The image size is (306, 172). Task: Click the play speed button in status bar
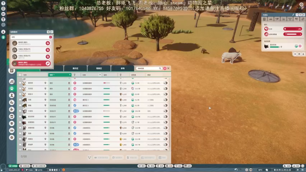298,170
